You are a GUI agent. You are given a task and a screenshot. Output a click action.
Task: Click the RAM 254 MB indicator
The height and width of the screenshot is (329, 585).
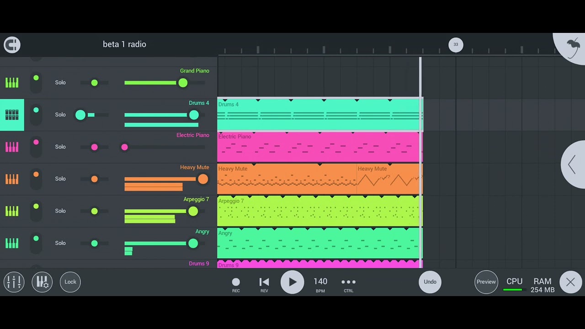coord(542,285)
